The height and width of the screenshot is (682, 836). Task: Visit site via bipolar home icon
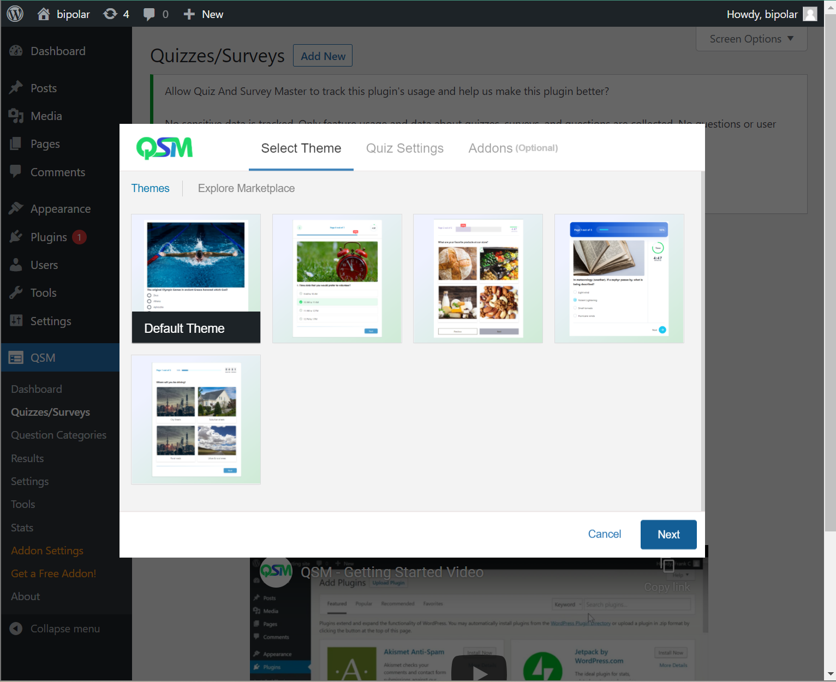(44, 14)
